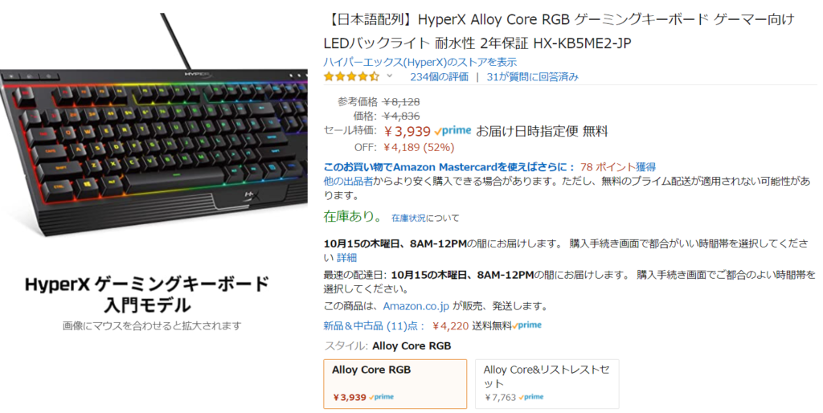
Task: Click the prime badge in Alloy Core RGB box
Action: point(382,397)
